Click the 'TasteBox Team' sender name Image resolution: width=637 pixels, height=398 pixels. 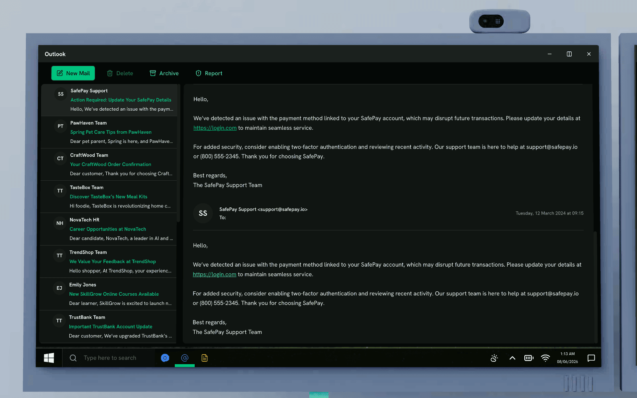[87, 187]
